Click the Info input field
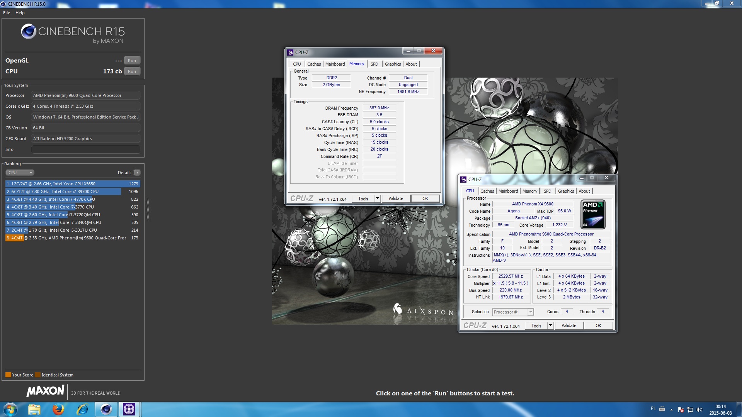Viewport: 742px width, 417px height. 86,149
